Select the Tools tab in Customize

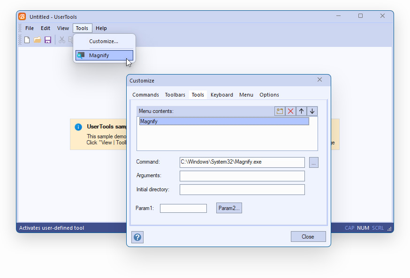click(197, 95)
